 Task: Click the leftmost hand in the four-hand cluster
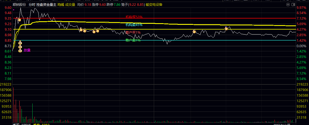(x=81, y=30)
